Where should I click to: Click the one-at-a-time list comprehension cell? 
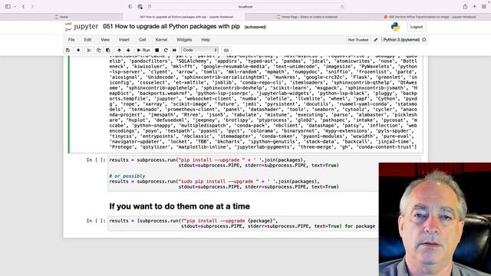(243, 223)
